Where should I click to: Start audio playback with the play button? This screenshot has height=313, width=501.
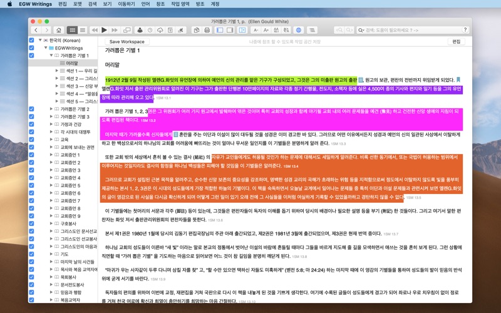[x=105, y=30]
